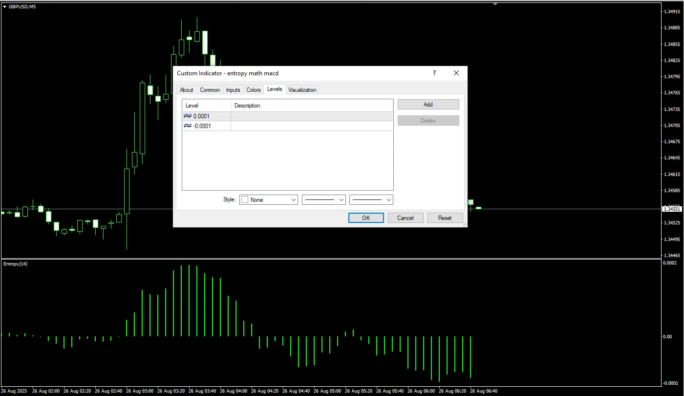Select the Levels tab
Viewport: 684px width, 396px height.
point(275,89)
